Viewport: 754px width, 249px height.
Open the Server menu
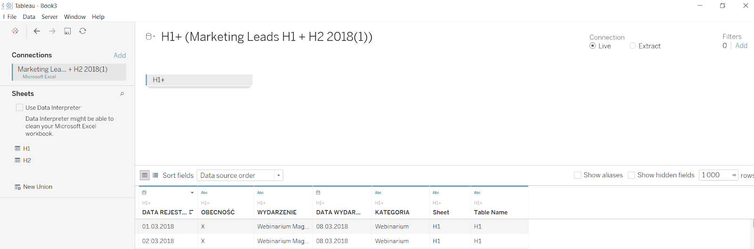49,17
